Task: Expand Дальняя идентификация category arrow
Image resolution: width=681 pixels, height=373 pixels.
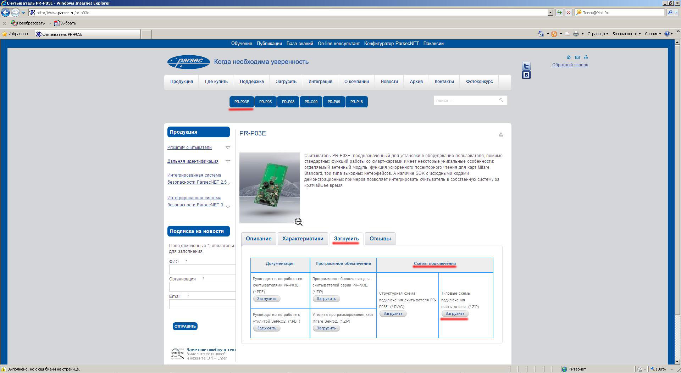Action: point(228,161)
